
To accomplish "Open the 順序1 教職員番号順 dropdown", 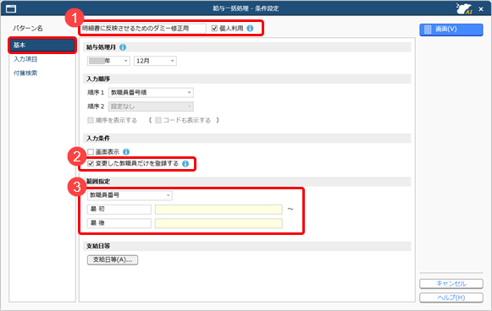I will (151, 92).
